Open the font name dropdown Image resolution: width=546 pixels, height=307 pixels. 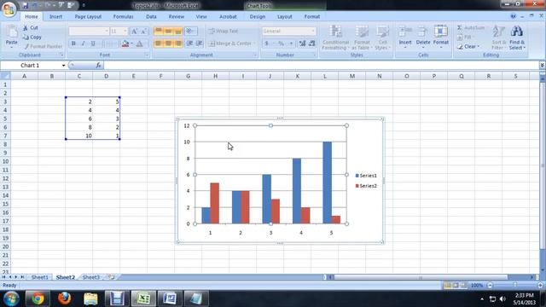(x=107, y=32)
